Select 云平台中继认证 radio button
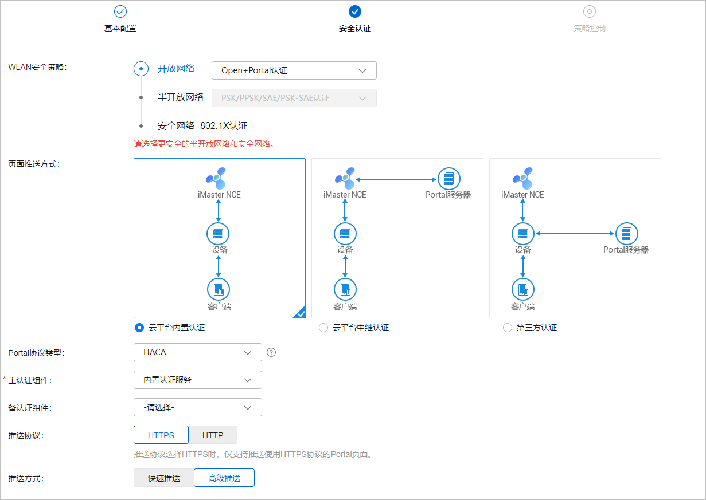 [323, 328]
